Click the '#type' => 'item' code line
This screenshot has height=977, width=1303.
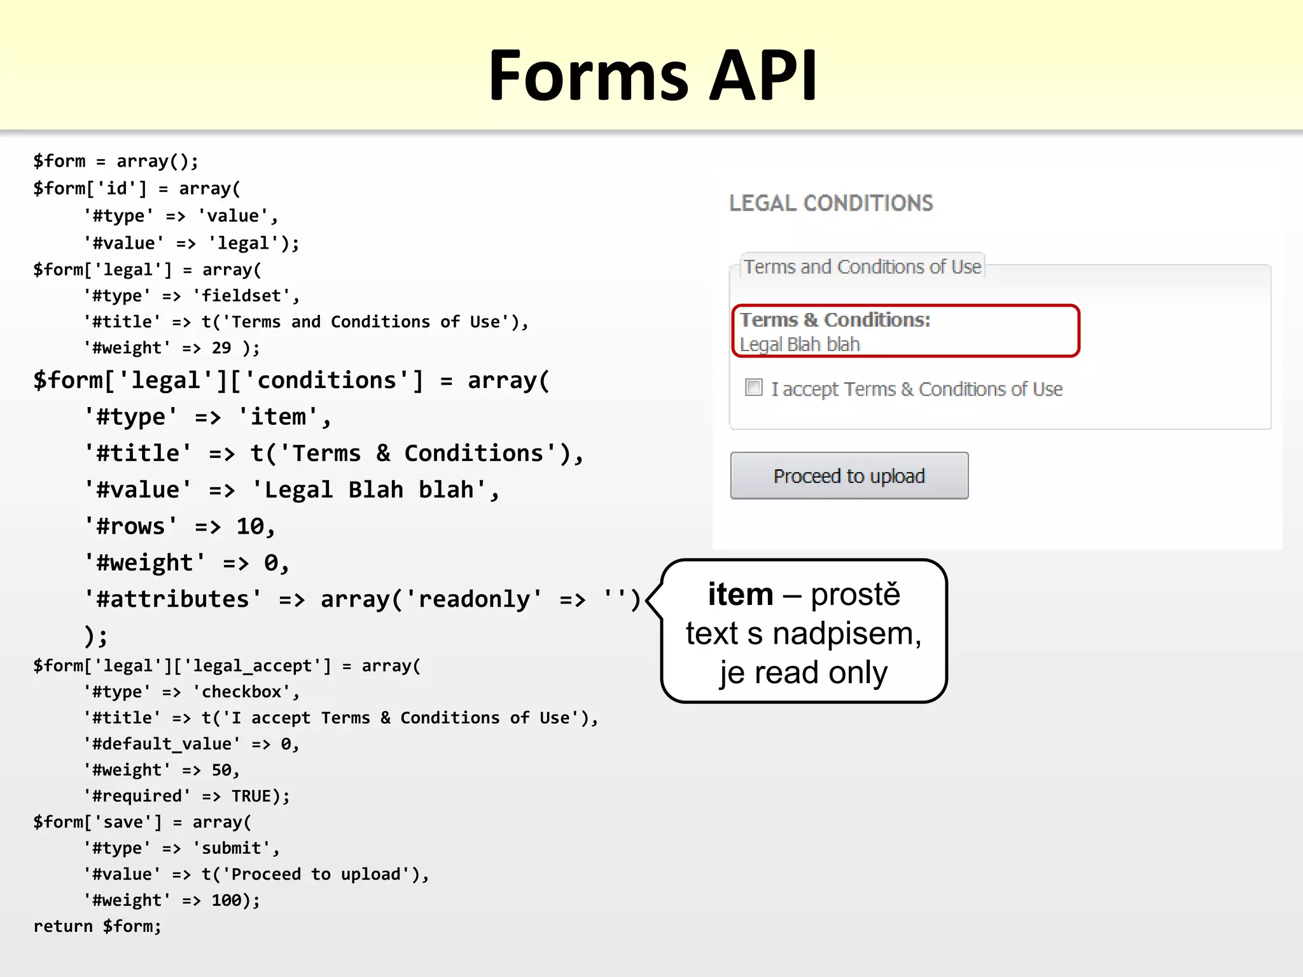[207, 417]
